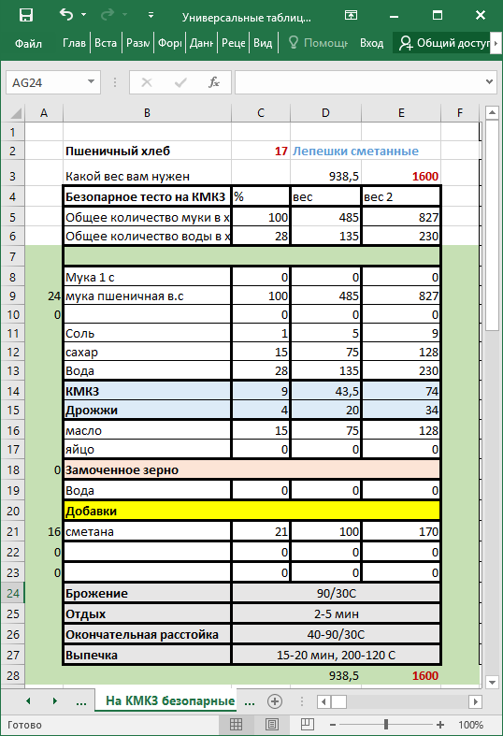Viewport: 503px width, 736px height.
Task: Show hidden sheets left of active tab
Action: tap(81, 702)
